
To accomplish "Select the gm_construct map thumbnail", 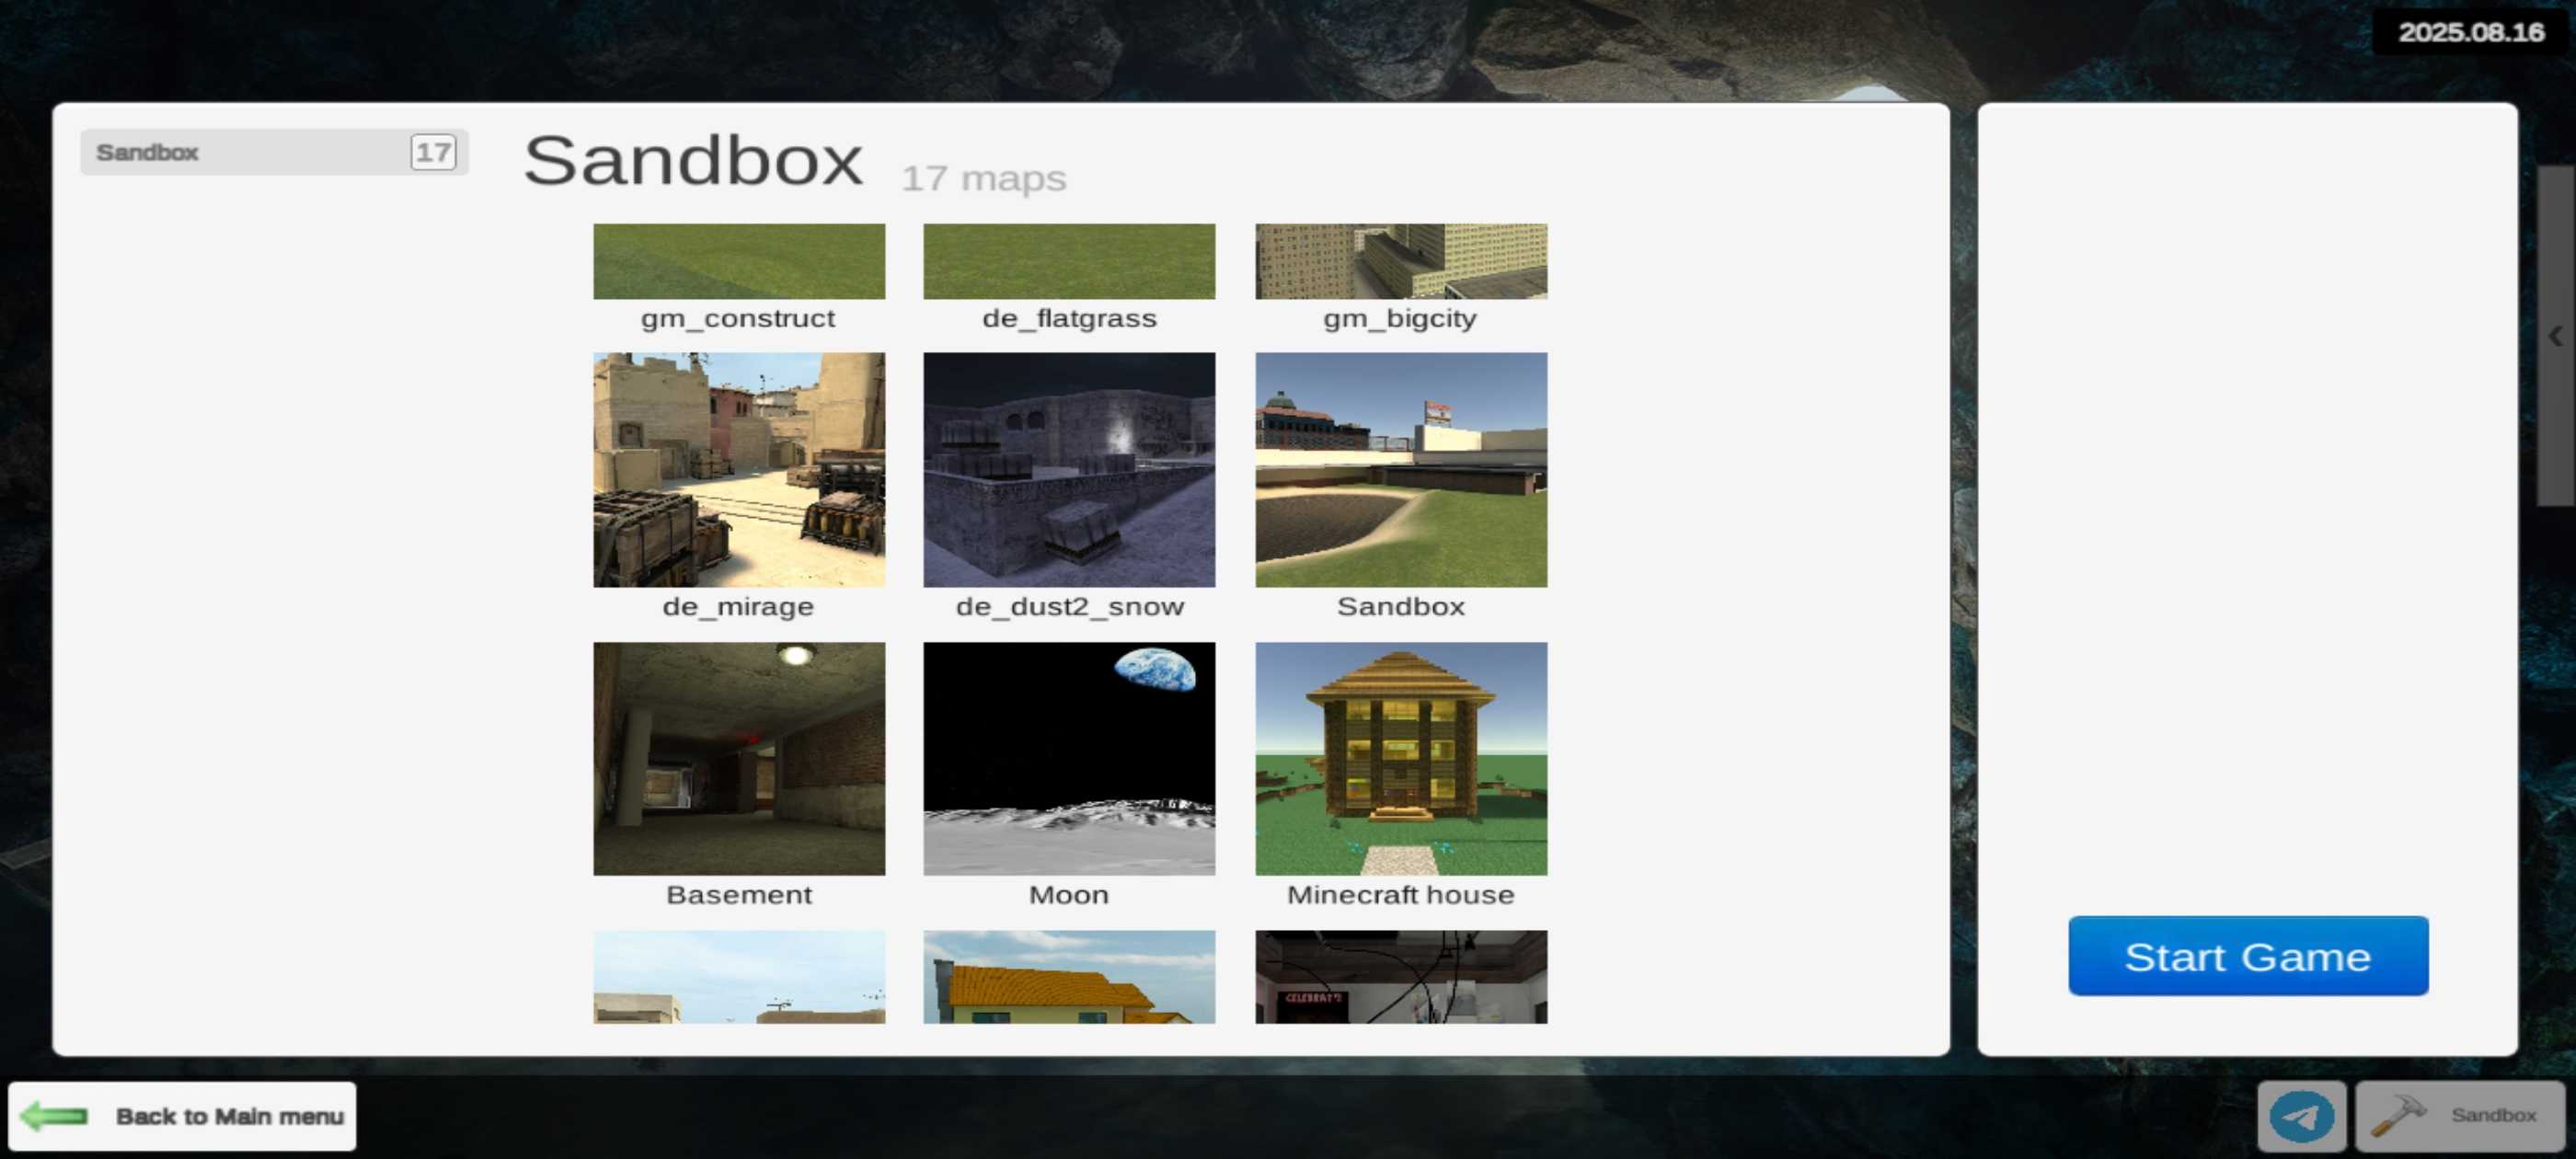I will 738,262.
